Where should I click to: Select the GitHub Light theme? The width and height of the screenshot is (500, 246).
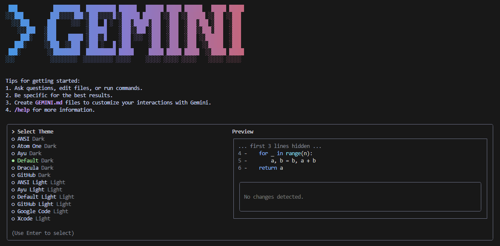click(41, 204)
